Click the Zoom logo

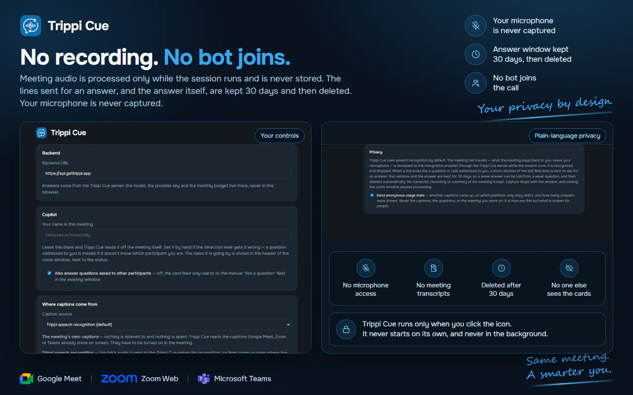point(119,379)
